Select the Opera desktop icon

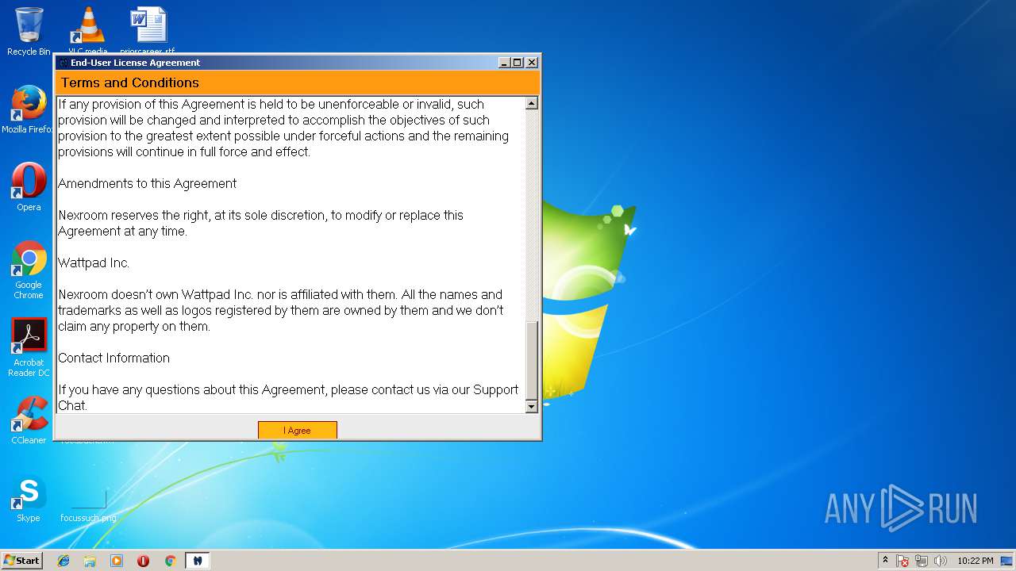point(29,187)
